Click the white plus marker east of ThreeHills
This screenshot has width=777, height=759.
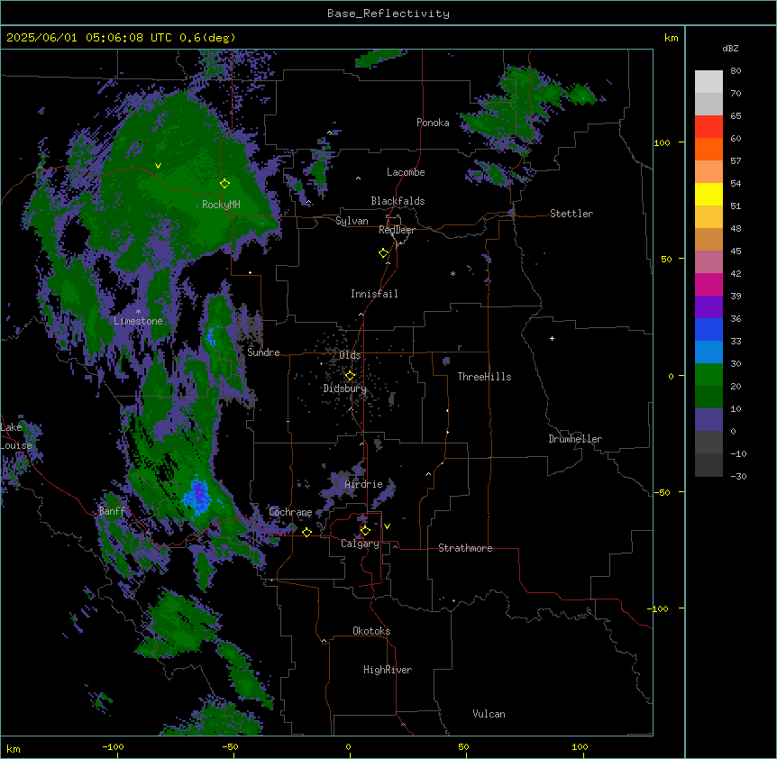pos(552,338)
